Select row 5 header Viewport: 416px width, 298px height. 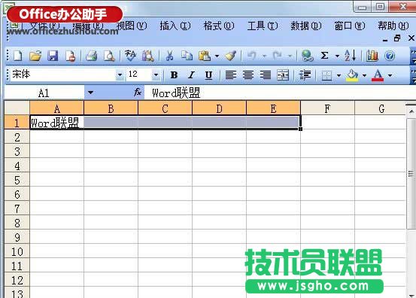[17, 180]
